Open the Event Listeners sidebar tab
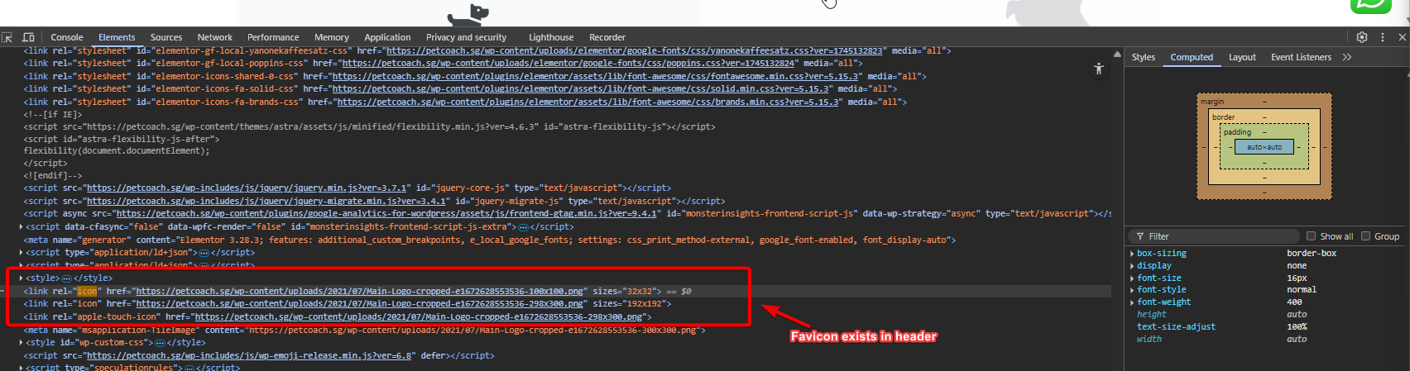1410x371 pixels. pyautogui.click(x=1302, y=57)
